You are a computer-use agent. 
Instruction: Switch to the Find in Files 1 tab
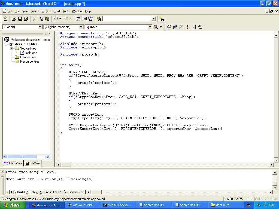[53, 192]
